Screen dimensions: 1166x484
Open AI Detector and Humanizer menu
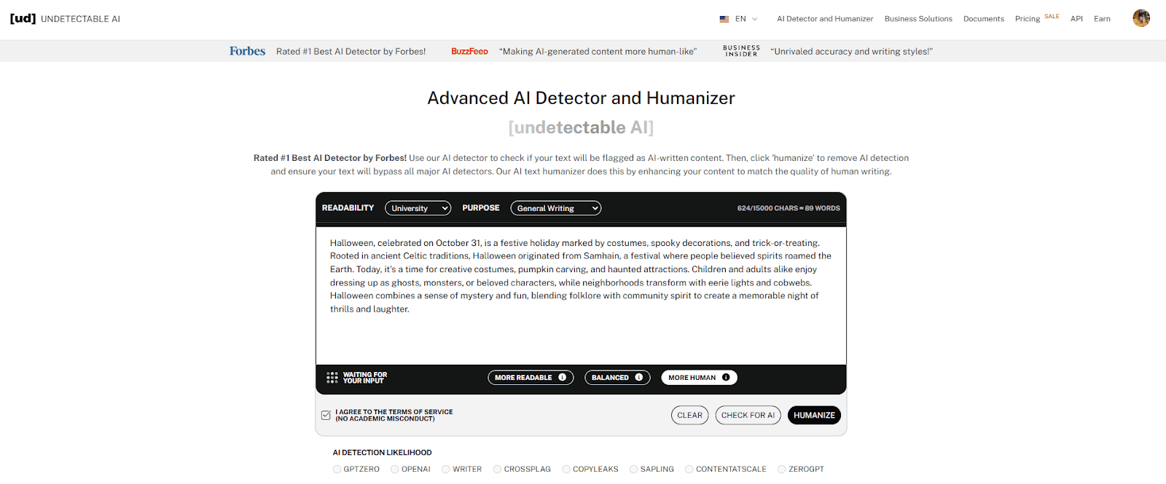(824, 19)
